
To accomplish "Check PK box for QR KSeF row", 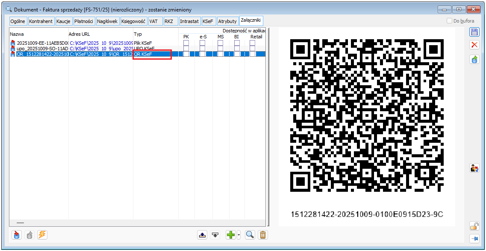I will 186,54.
